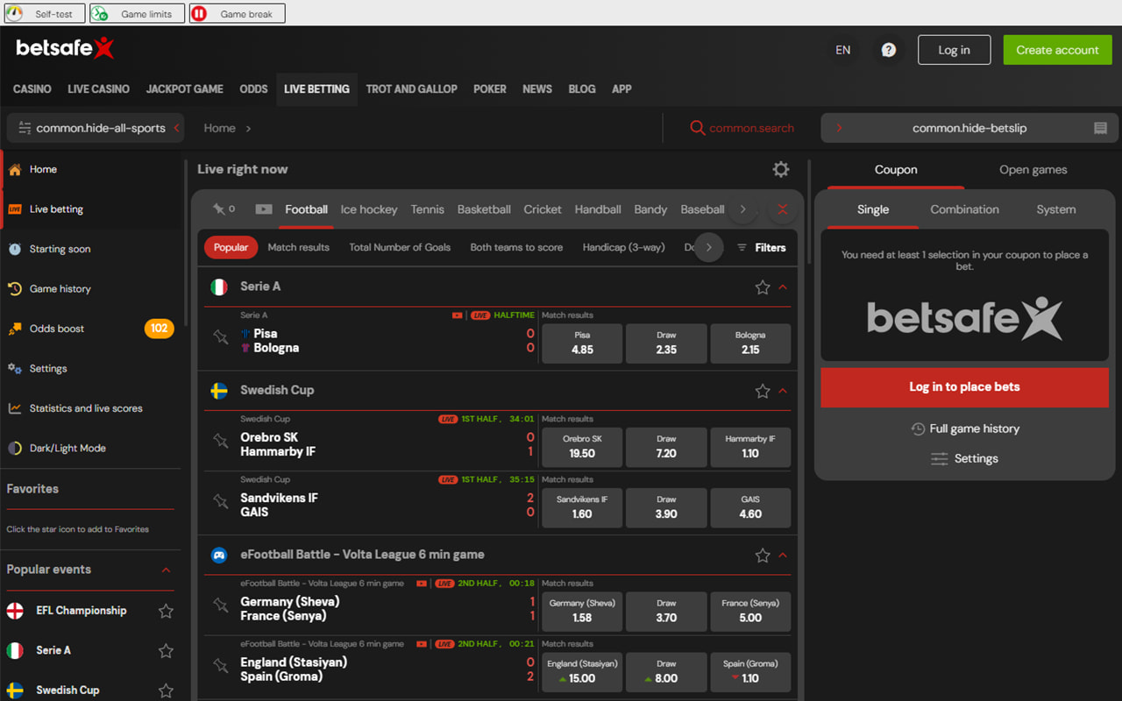Click the live stream video icon

263,209
